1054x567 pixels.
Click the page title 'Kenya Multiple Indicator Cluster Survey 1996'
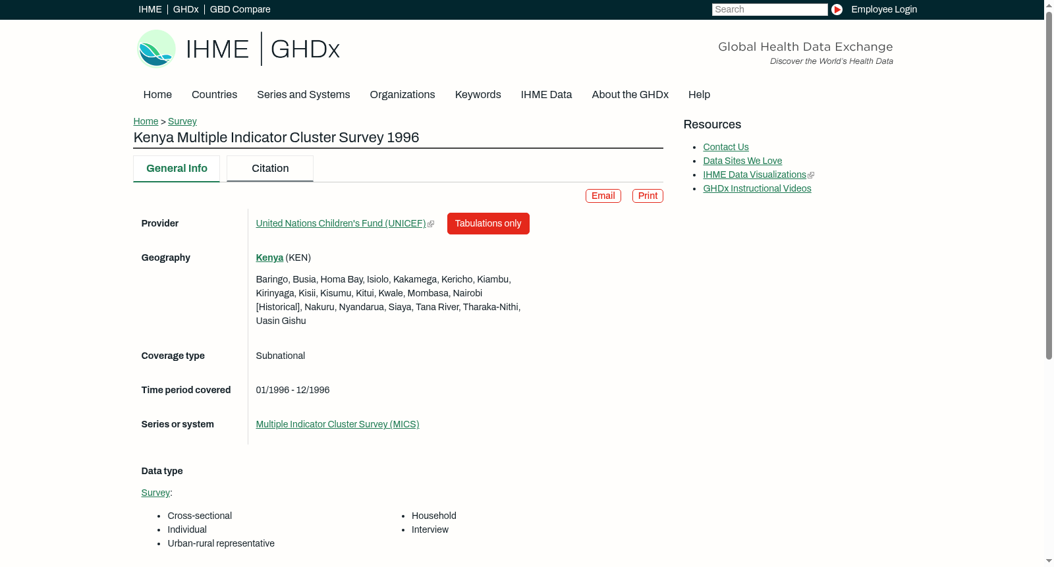coord(276,138)
